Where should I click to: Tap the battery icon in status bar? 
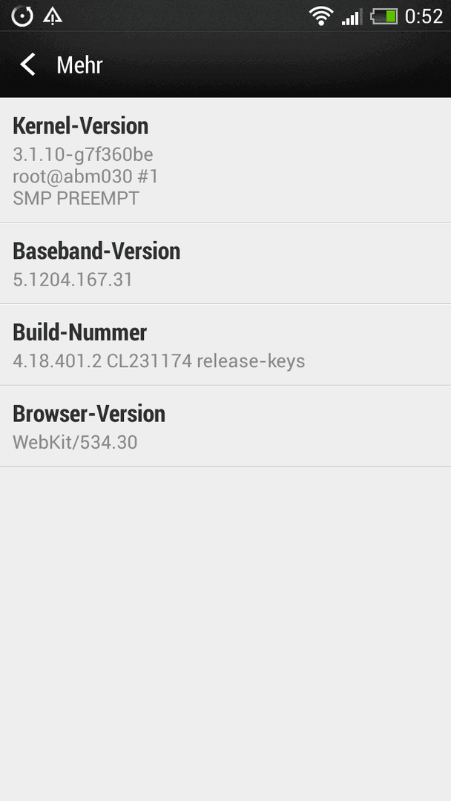tap(384, 17)
